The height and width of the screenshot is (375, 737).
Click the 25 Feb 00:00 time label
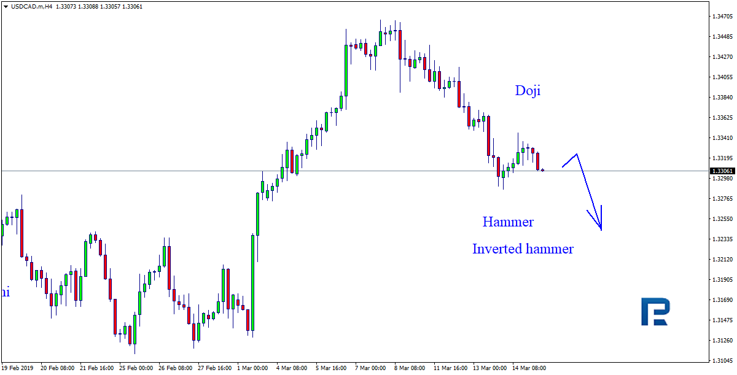tap(136, 368)
